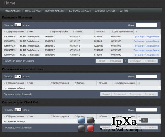
Task: Sort Список сегодня Check-Out by КОД бронирования
Action: coord(14,116)
